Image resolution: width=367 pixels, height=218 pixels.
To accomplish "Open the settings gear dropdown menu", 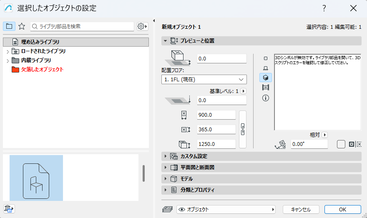I will (x=142, y=26).
